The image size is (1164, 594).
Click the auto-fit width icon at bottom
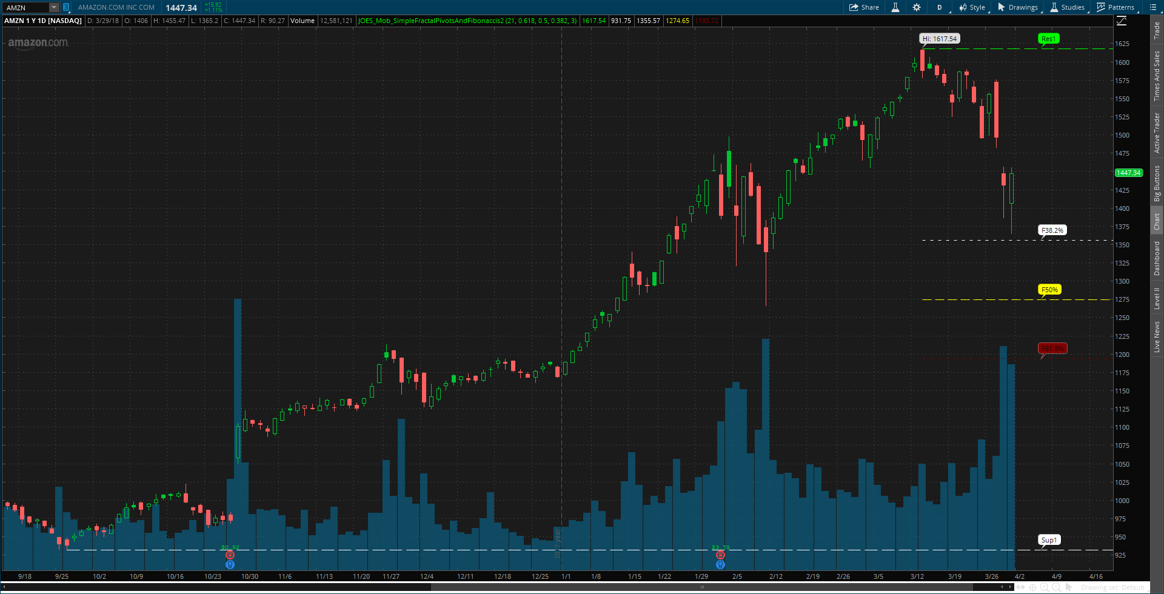tap(1021, 587)
